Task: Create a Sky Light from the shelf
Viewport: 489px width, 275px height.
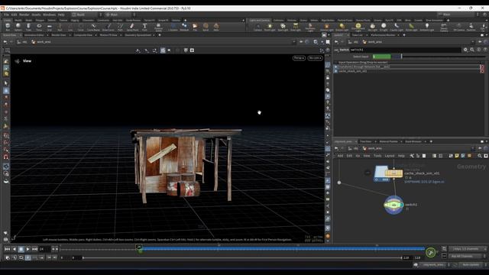Action: [x=372, y=27]
